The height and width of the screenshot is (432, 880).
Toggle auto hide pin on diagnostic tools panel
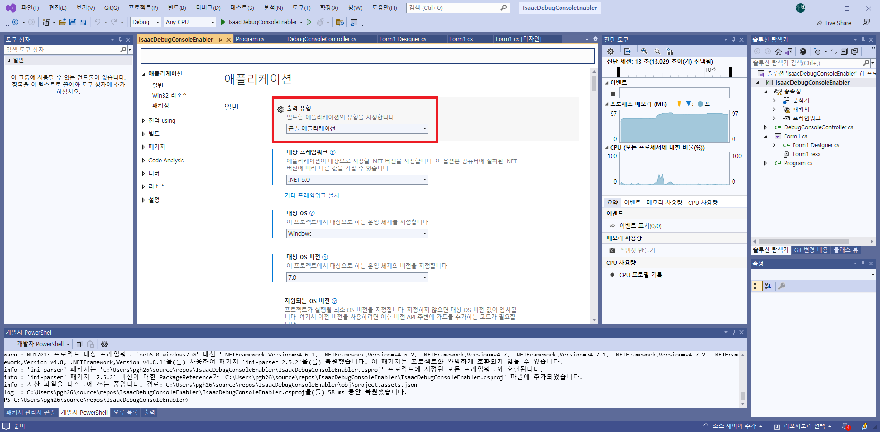pyautogui.click(x=733, y=40)
